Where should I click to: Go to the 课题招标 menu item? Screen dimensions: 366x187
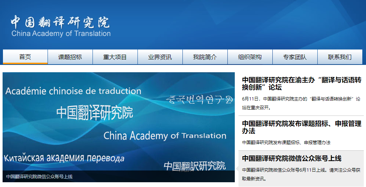[70, 57]
